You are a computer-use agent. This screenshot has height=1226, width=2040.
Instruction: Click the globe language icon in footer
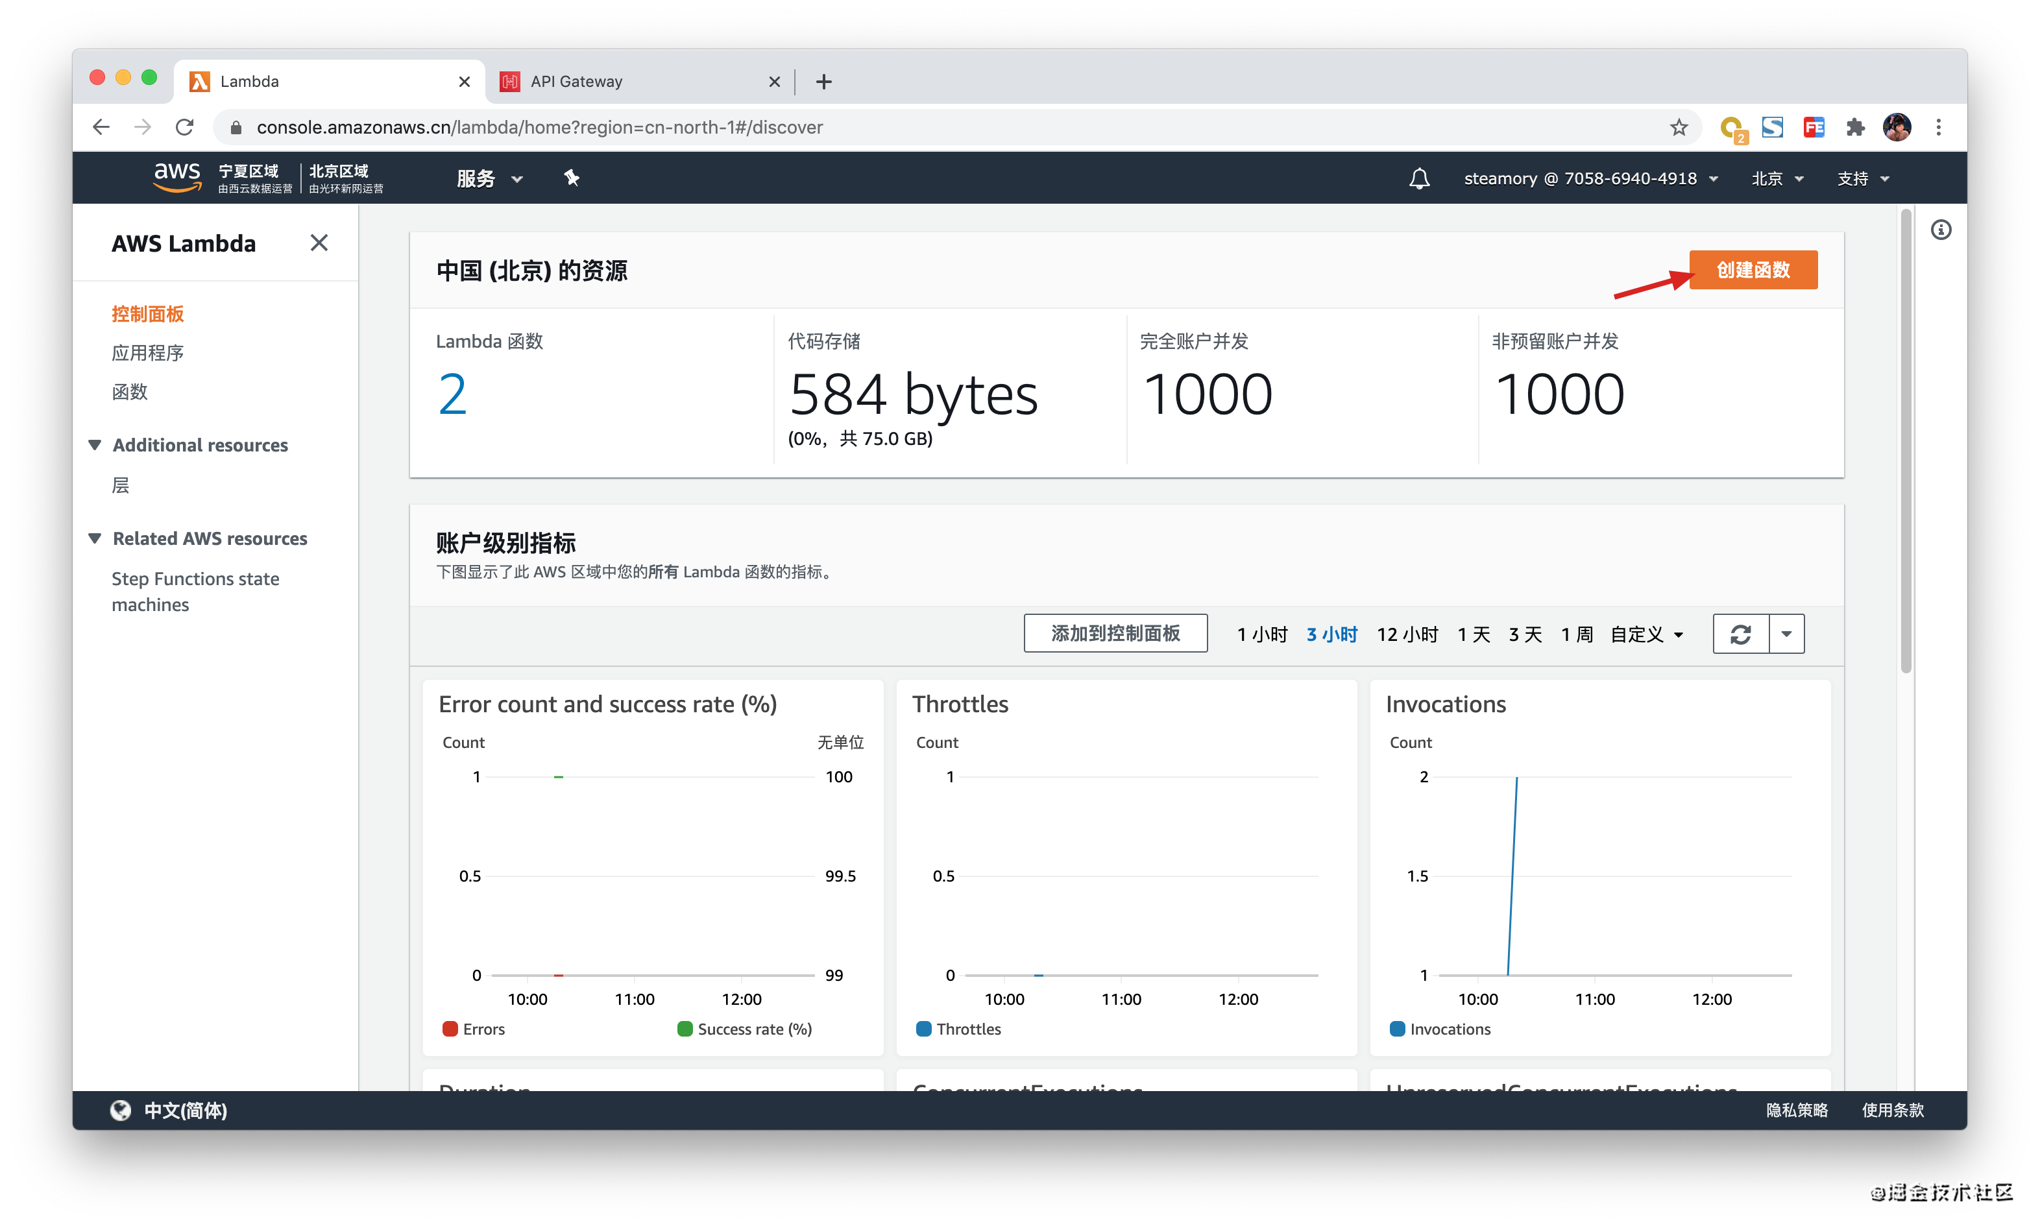(x=121, y=1109)
